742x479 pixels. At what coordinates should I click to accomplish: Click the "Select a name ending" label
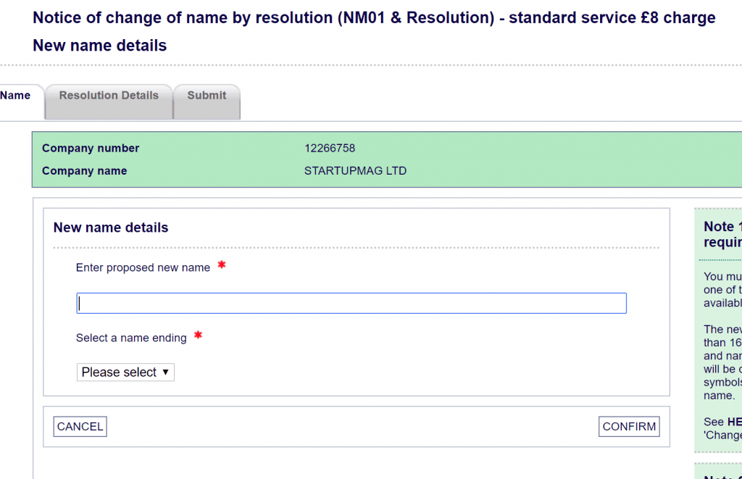(x=131, y=338)
